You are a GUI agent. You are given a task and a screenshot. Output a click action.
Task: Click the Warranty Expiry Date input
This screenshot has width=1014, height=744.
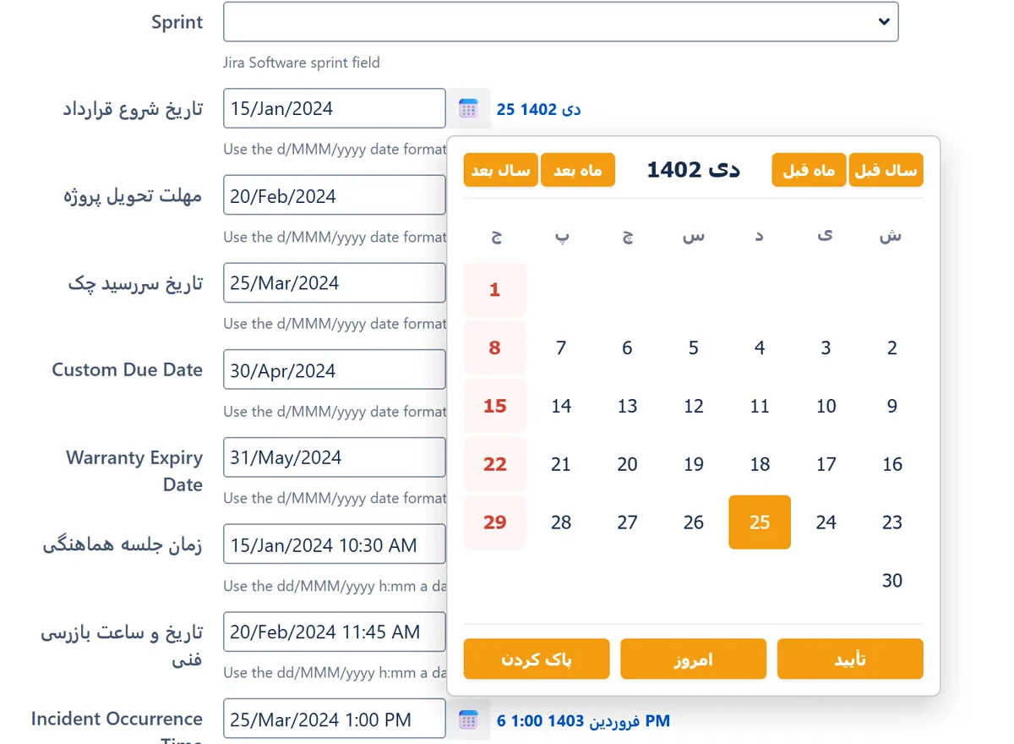(335, 457)
